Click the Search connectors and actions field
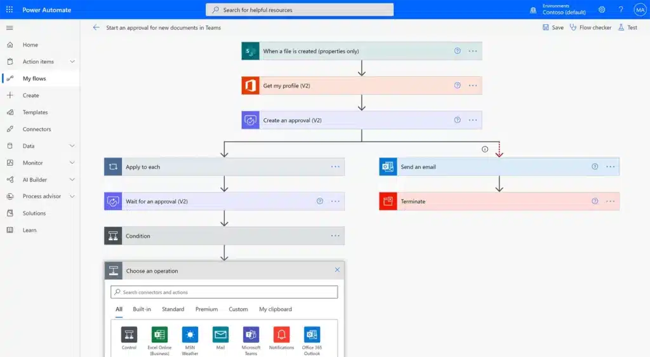 (224, 292)
